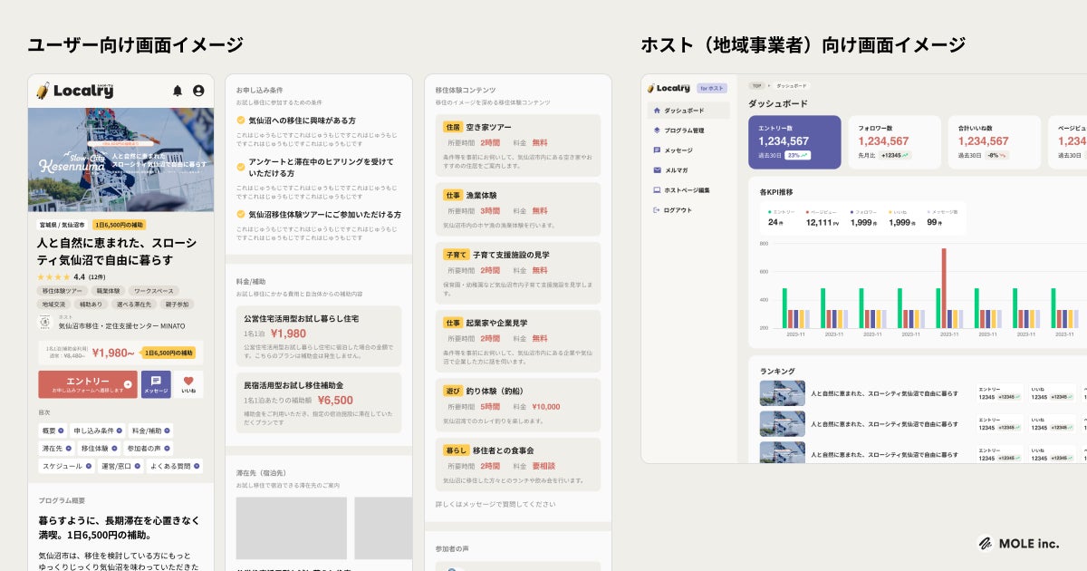Toggle the メッセージ数 chart legend
The image size is (1087, 571).
pos(941,212)
